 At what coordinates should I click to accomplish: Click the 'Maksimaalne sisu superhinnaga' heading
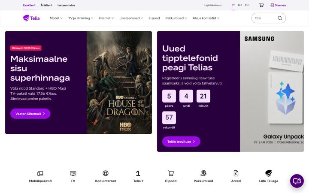click(40, 68)
